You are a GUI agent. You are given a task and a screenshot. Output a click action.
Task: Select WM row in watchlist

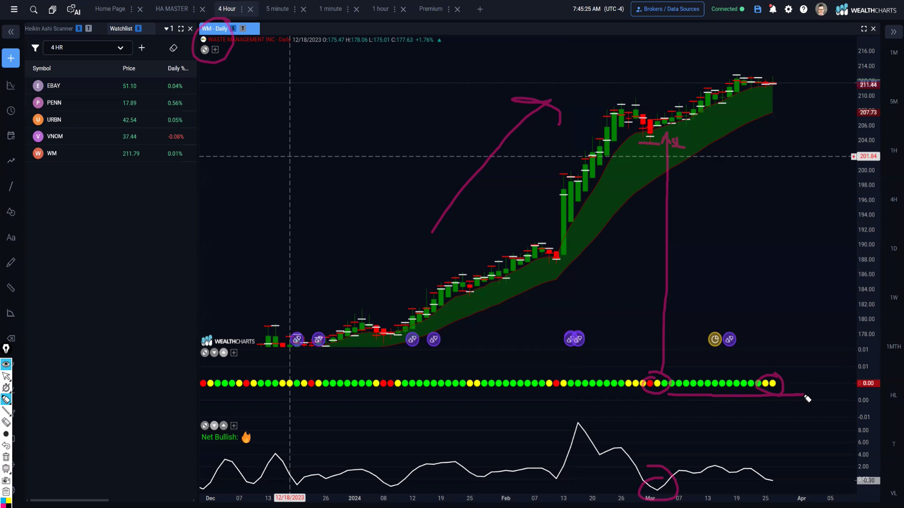111,153
